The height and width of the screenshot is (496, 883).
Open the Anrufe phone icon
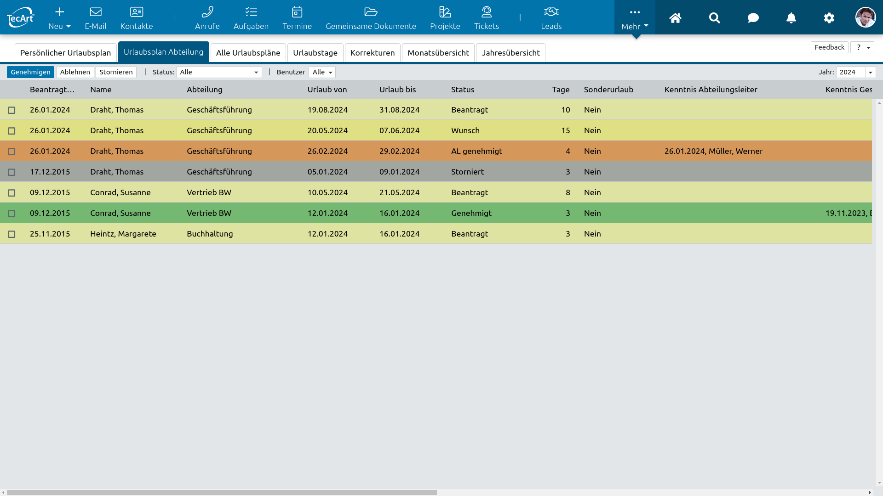[x=207, y=12]
